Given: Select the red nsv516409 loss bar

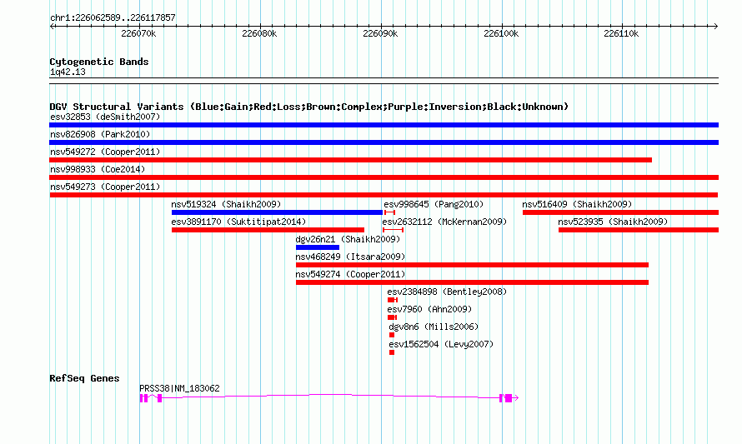Looking at the screenshot, I should pyautogui.click(x=620, y=212).
